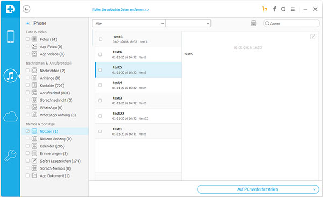323x197 pixels.
Task: Click the printer icon
Action: point(254,23)
